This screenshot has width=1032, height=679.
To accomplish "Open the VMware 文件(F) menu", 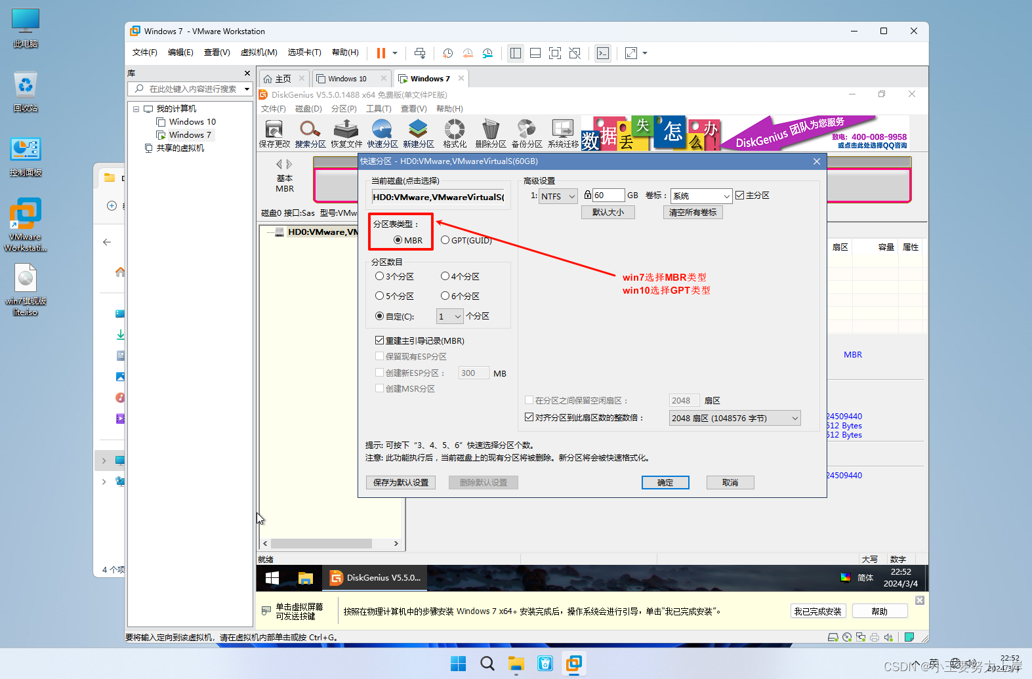I will (144, 52).
